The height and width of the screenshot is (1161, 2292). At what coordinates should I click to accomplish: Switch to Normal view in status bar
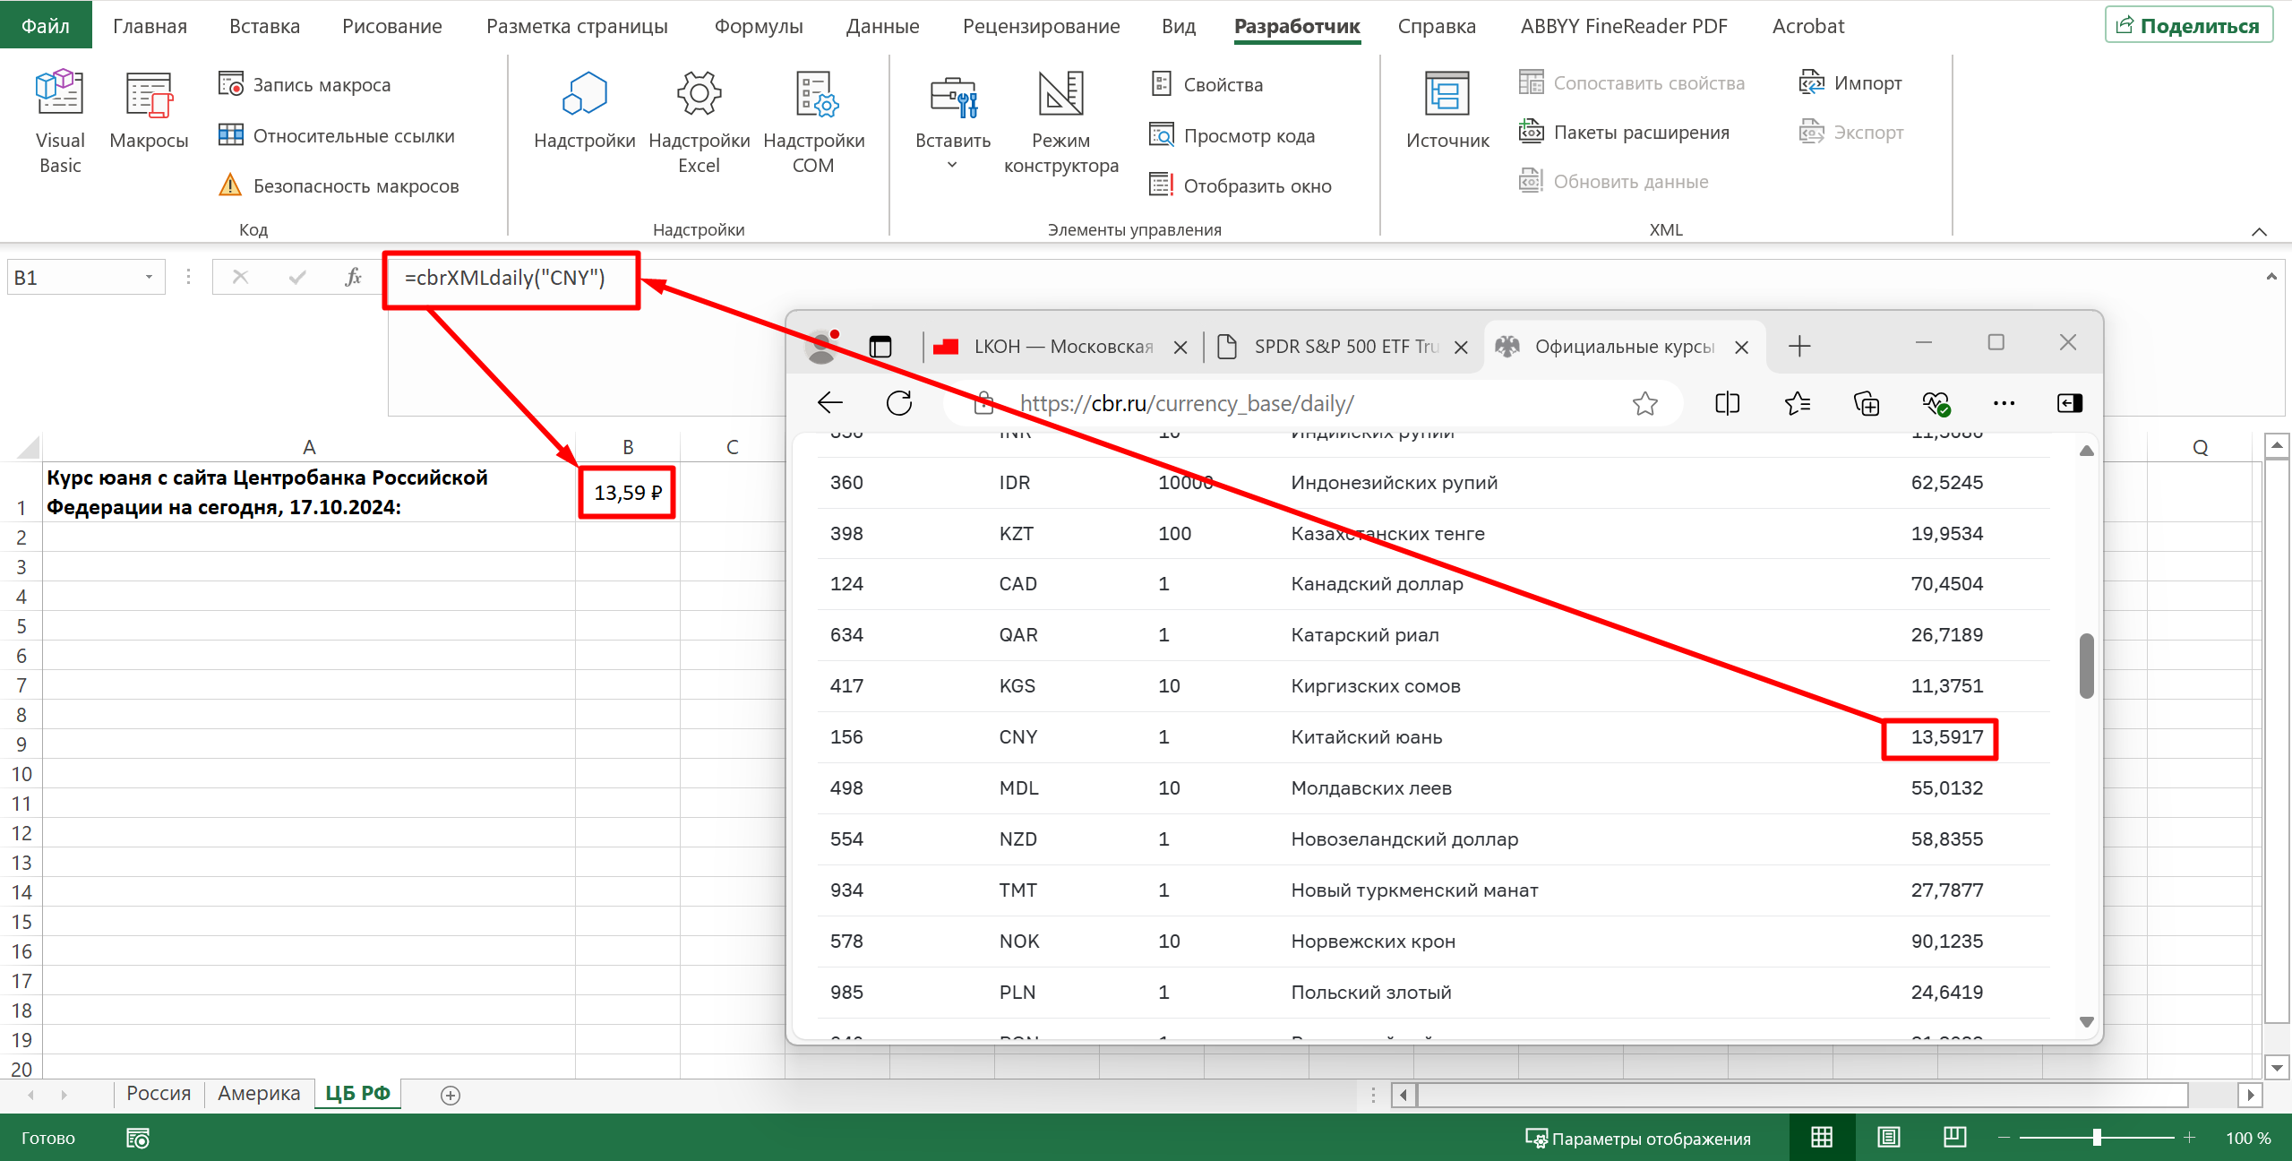click(x=1822, y=1138)
